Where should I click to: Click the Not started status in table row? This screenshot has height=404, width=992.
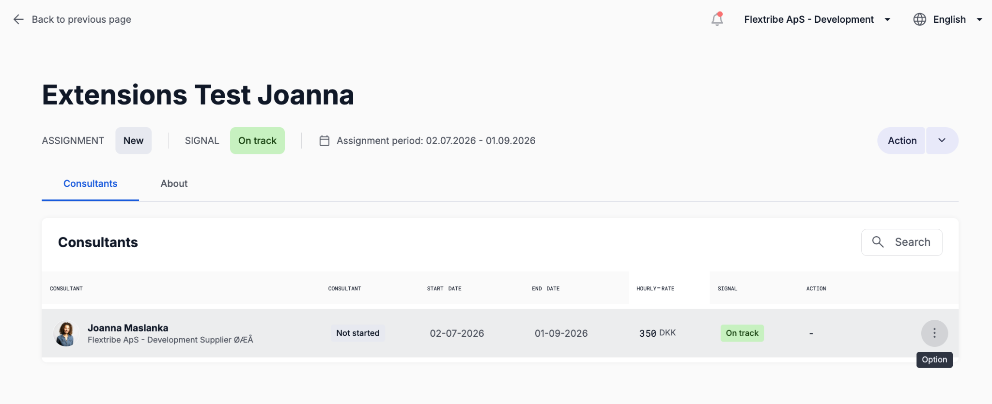[x=358, y=333]
